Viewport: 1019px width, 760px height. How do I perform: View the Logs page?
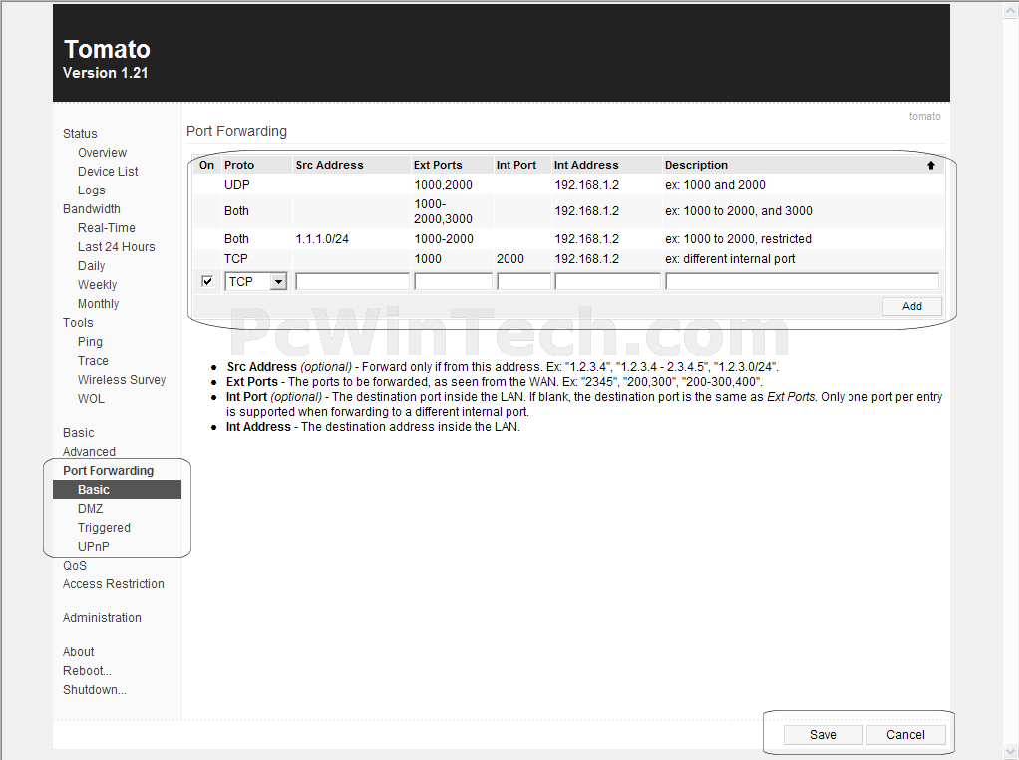[x=91, y=190]
